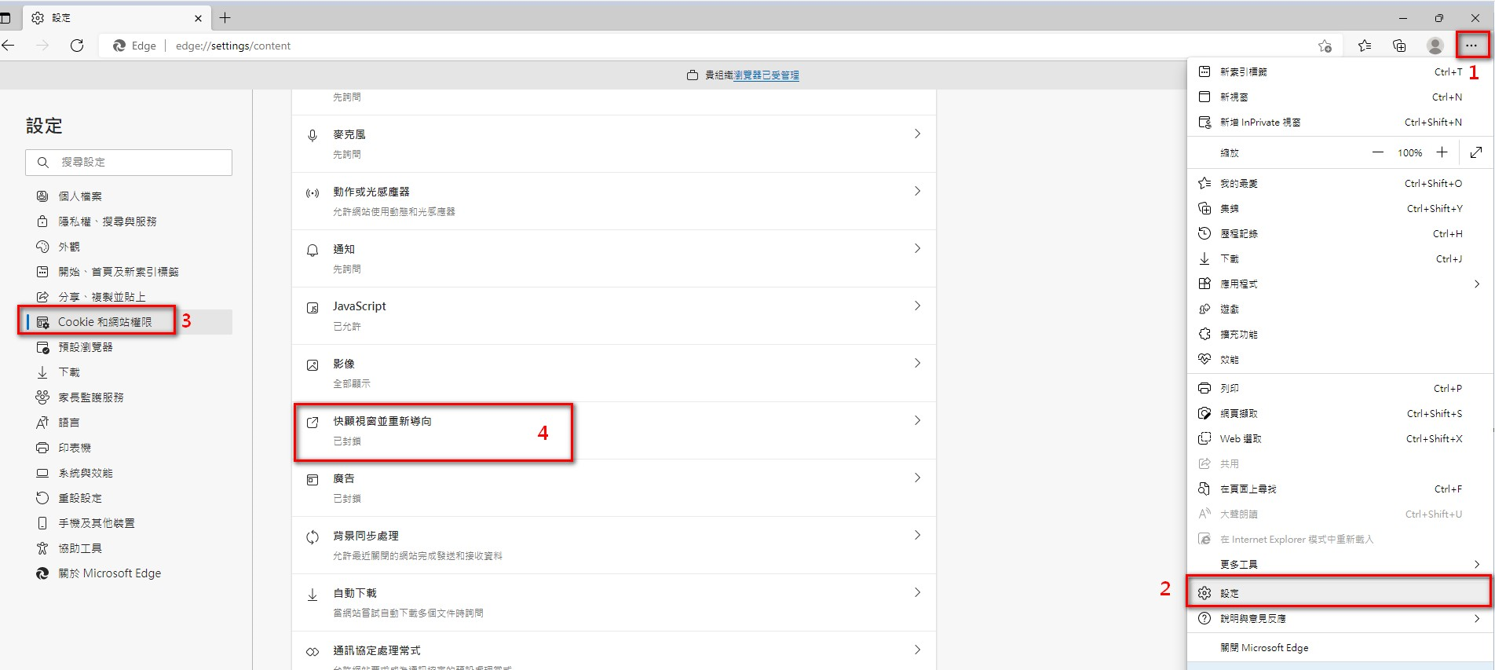Open the Collections toolbar icon
Image resolution: width=1495 pixels, height=670 pixels.
click(x=1399, y=46)
